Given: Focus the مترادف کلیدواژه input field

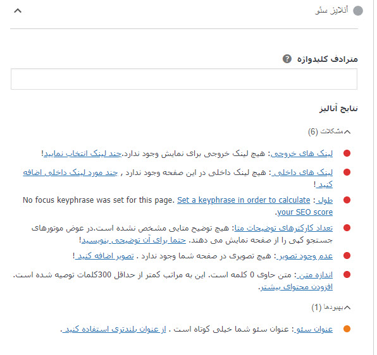Looking at the screenshot, I should [184, 79].
